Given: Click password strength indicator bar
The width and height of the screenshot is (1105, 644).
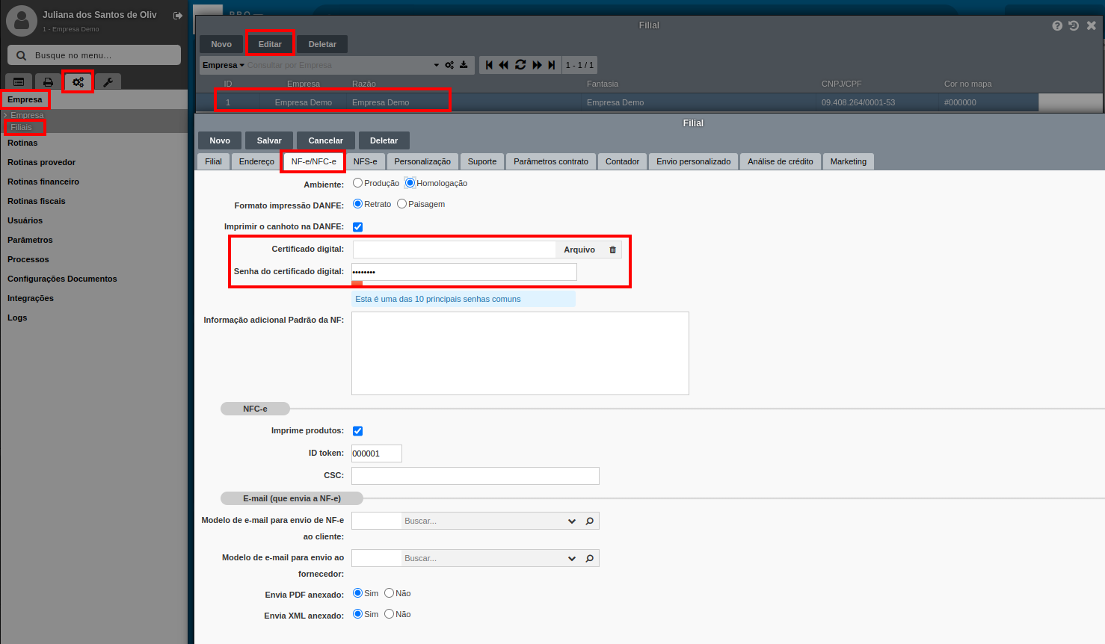Looking at the screenshot, I should point(357,283).
